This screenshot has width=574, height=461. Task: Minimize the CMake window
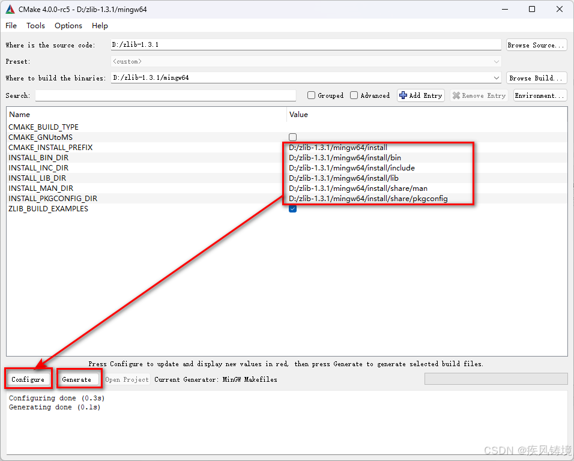pyautogui.click(x=505, y=9)
